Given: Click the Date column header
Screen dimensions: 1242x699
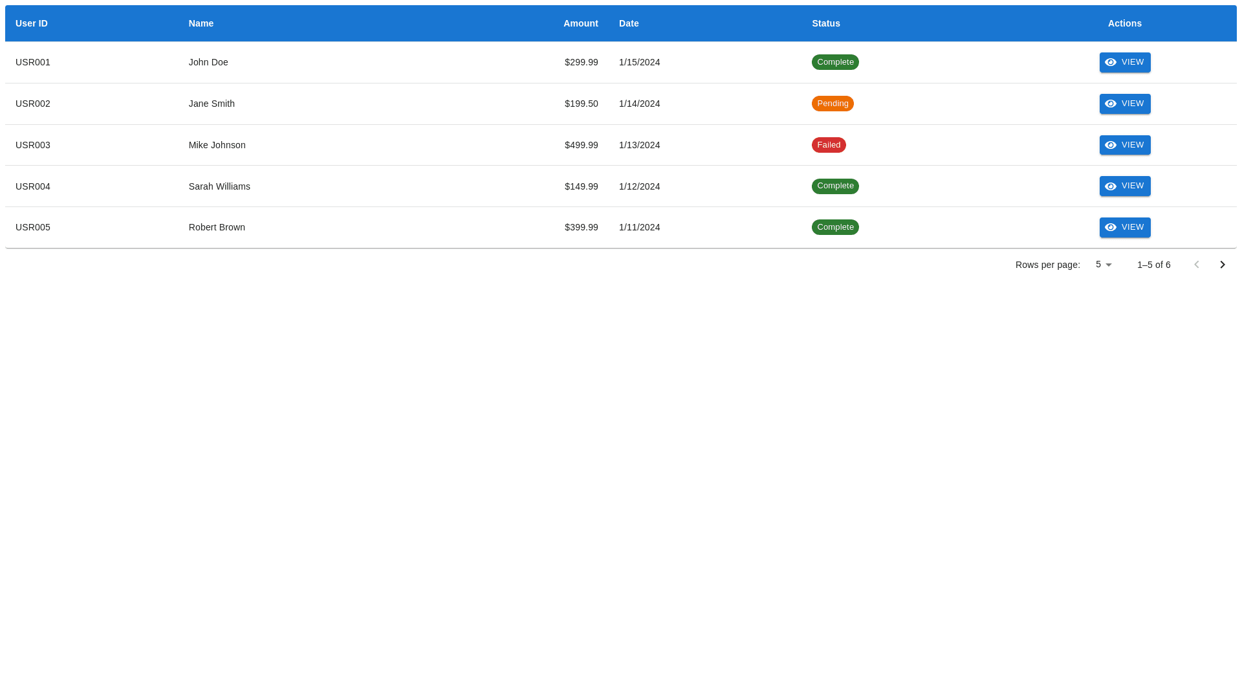Looking at the screenshot, I should point(629,23).
